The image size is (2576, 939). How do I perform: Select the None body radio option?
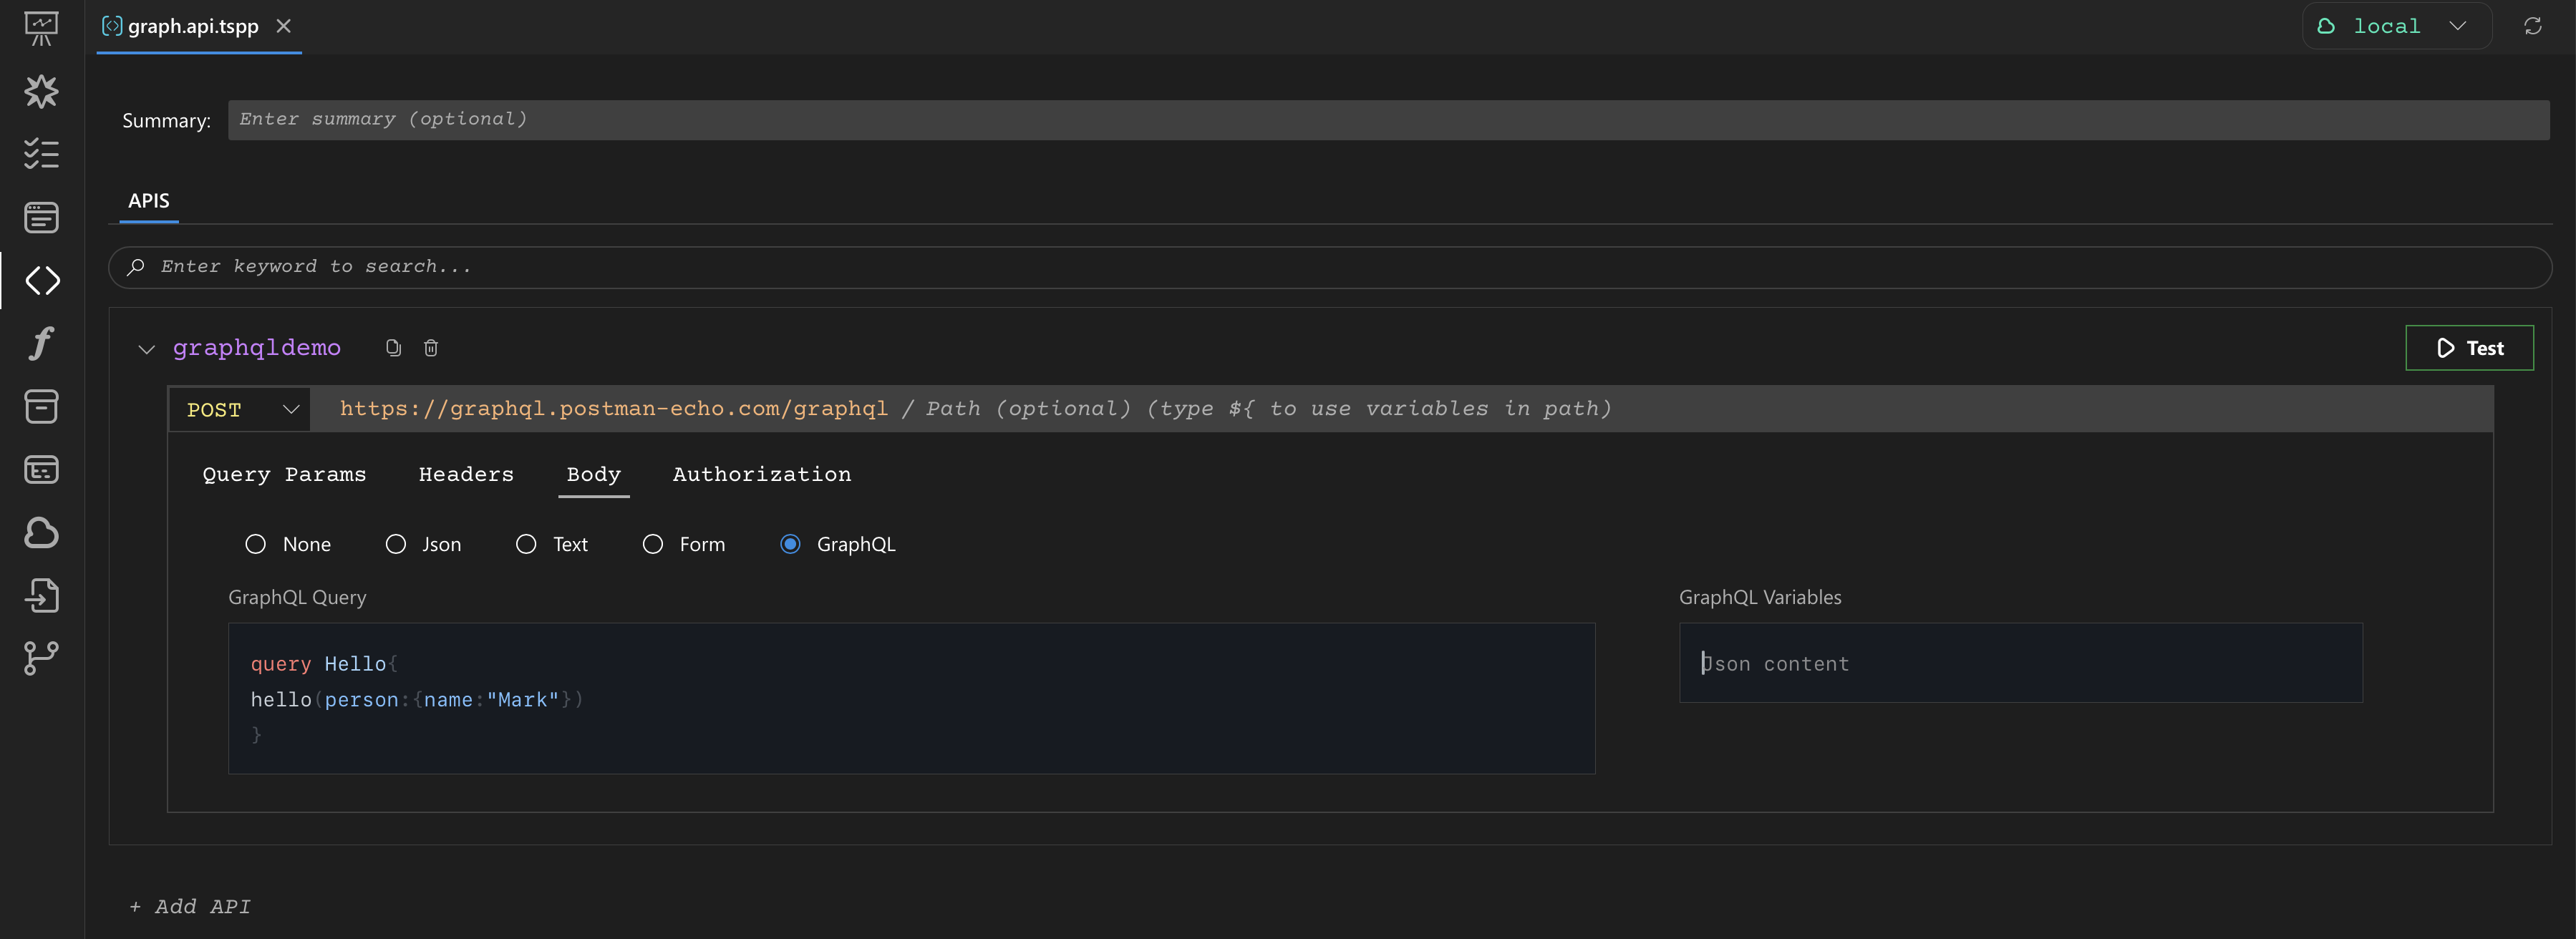click(256, 544)
